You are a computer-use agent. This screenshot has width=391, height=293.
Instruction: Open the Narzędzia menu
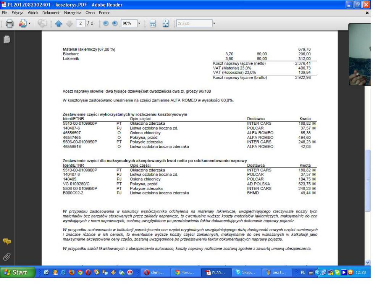73,13
